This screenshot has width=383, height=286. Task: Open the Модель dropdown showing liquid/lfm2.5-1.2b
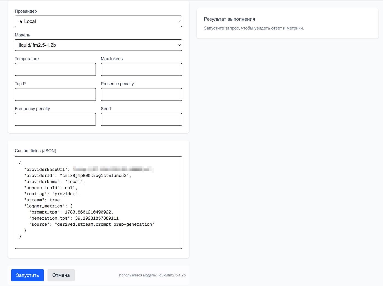(98, 45)
